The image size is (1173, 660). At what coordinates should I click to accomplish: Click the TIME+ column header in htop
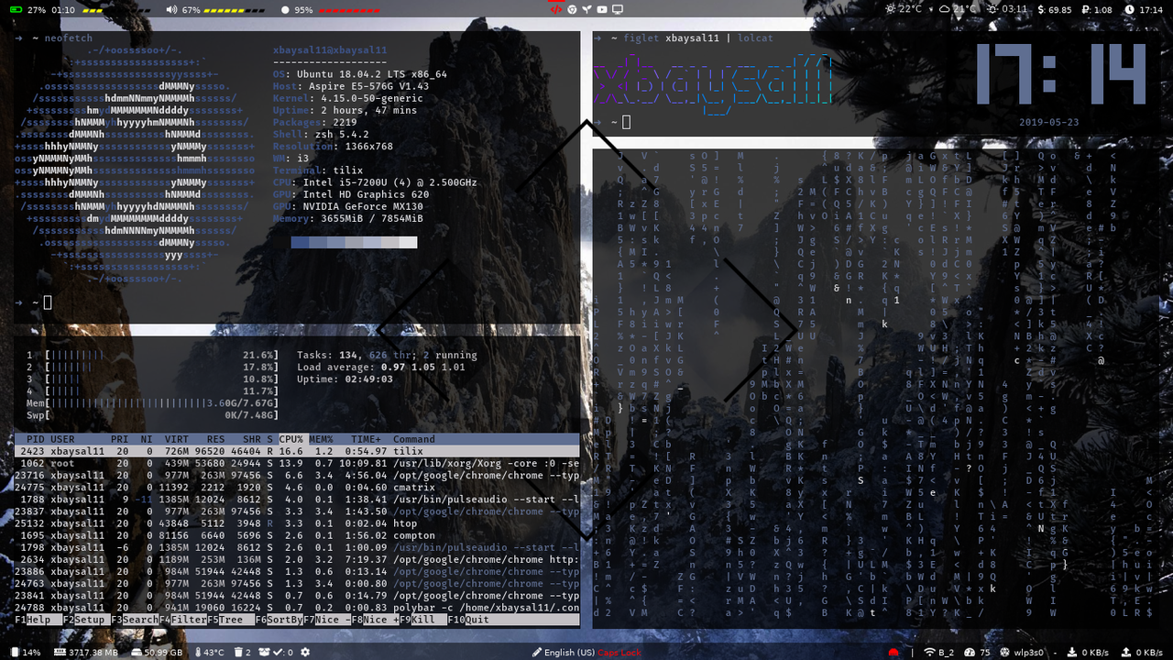tap(367, 439)
